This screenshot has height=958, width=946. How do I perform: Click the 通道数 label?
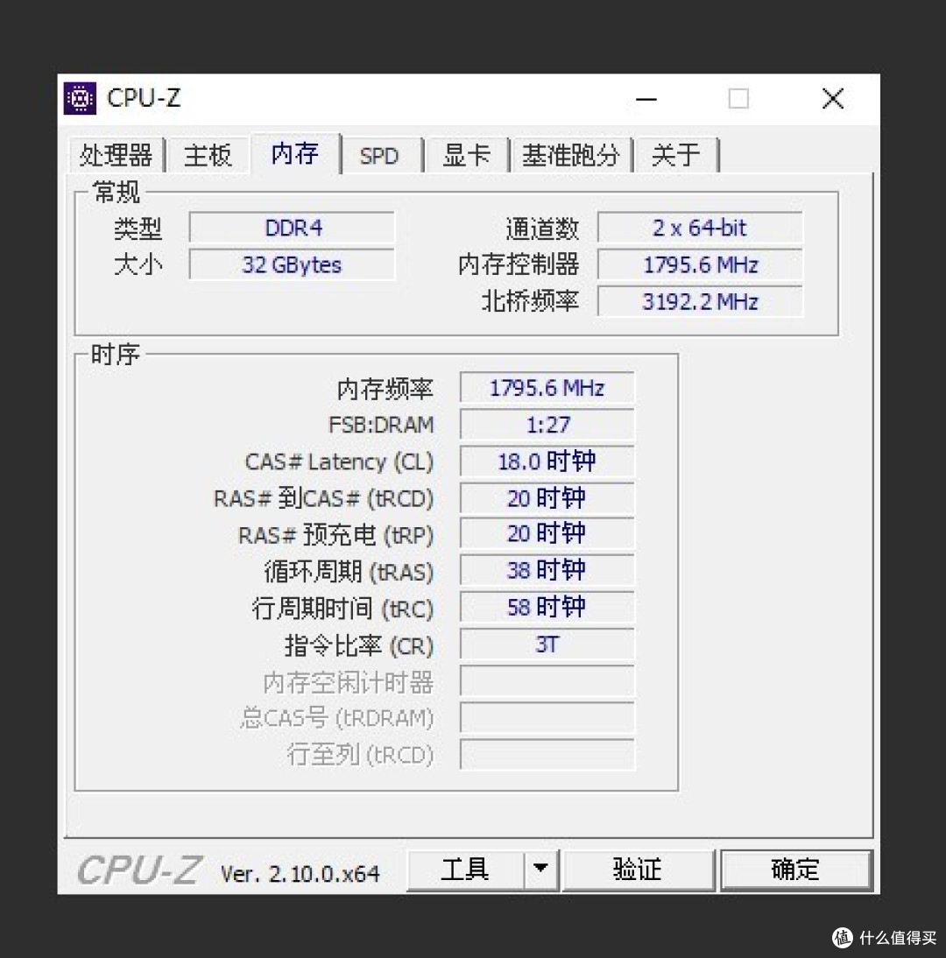point(542,229)
